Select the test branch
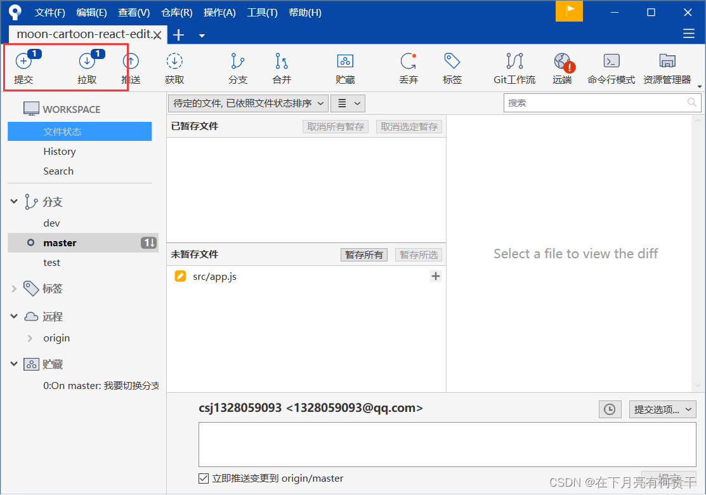This screenshot has width=706, height=495. click(x=51, y=263)
